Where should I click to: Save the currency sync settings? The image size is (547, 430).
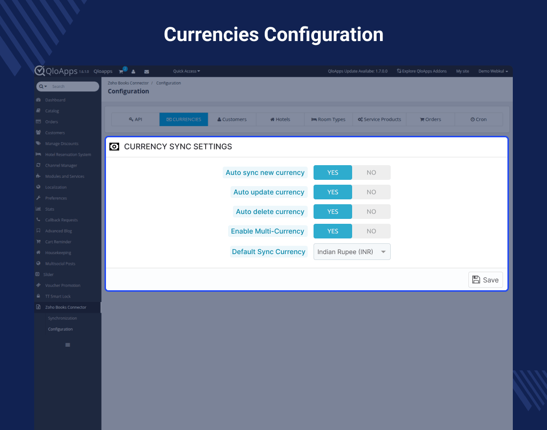pos(485,280)
